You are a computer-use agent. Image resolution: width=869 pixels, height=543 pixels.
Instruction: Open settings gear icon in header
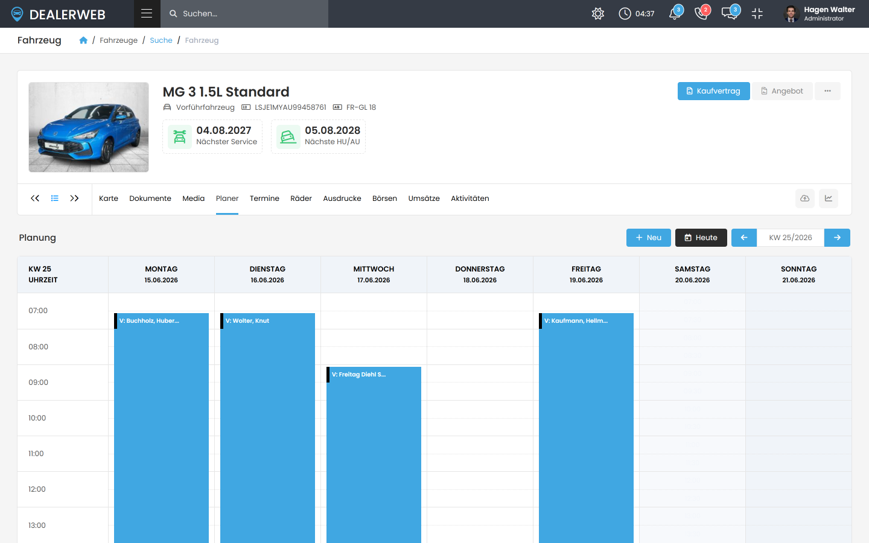[x=598, y=13]
